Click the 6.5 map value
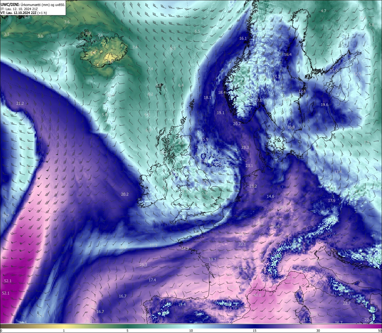This screenshot has height=333, width=382. click(197, 31)
